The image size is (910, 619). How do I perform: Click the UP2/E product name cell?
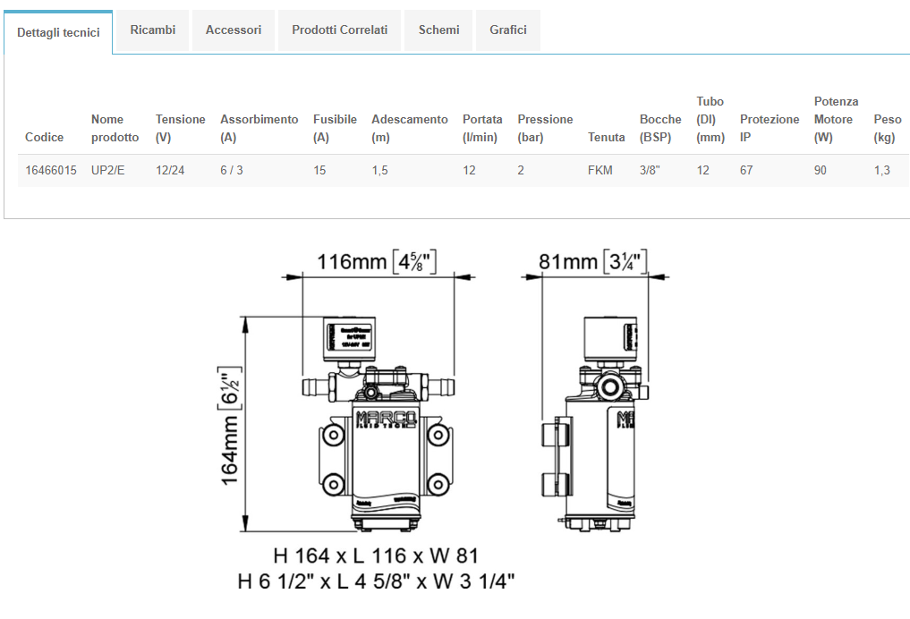tap(108, 170)
